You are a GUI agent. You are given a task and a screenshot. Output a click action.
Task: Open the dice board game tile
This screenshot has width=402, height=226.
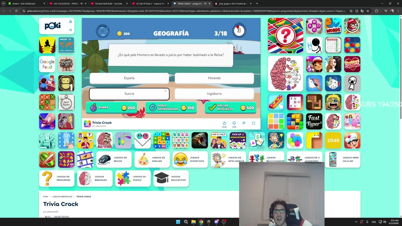(x=333, y=83)
